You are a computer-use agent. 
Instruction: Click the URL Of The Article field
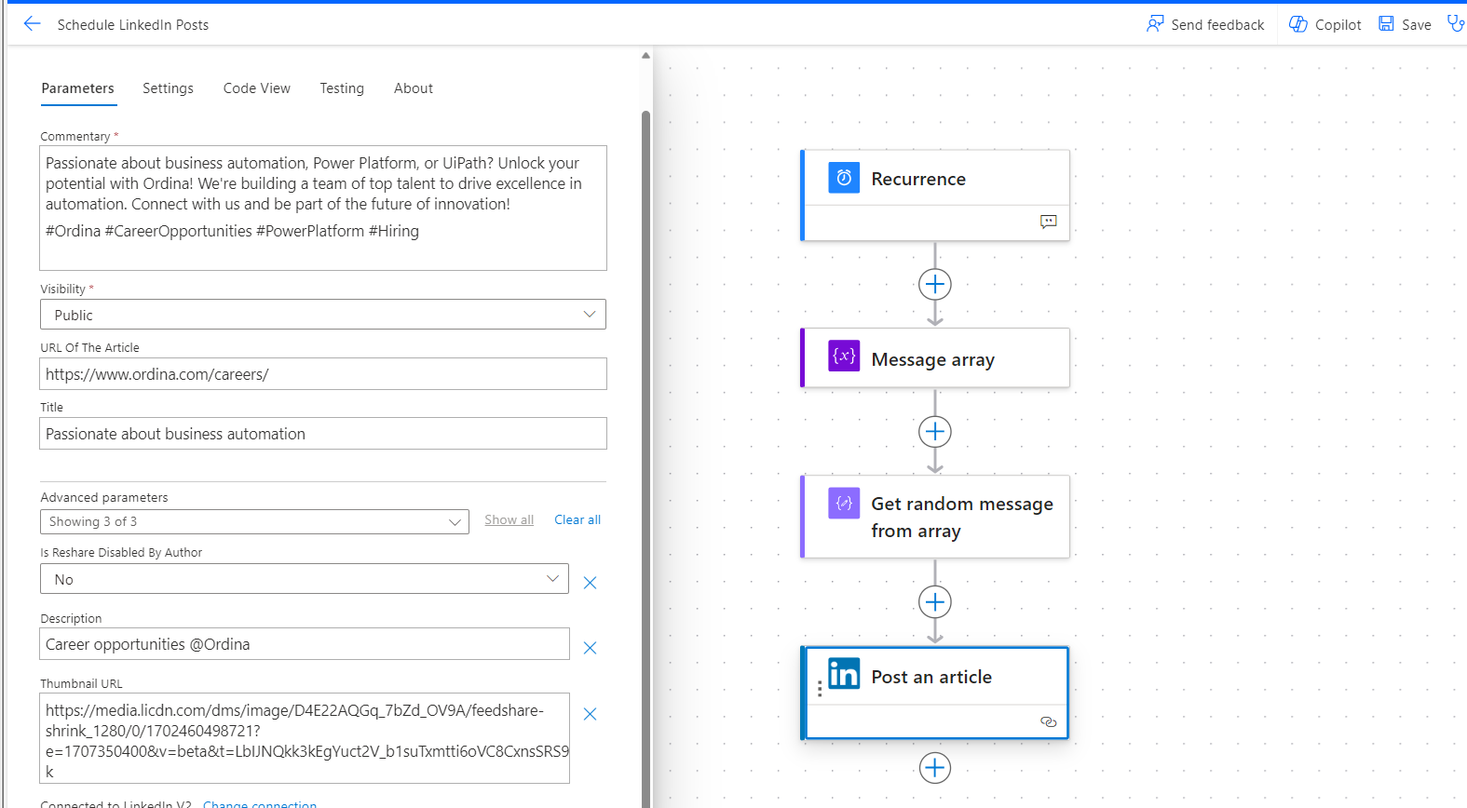coord(323,374)
